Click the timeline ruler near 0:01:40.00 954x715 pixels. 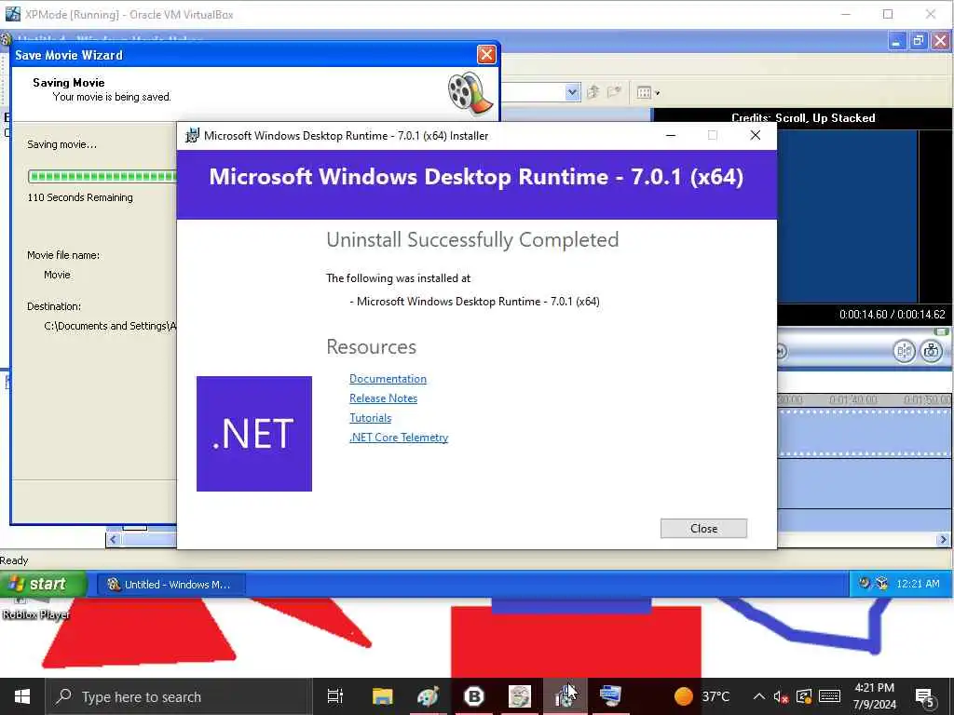(853, 399)
